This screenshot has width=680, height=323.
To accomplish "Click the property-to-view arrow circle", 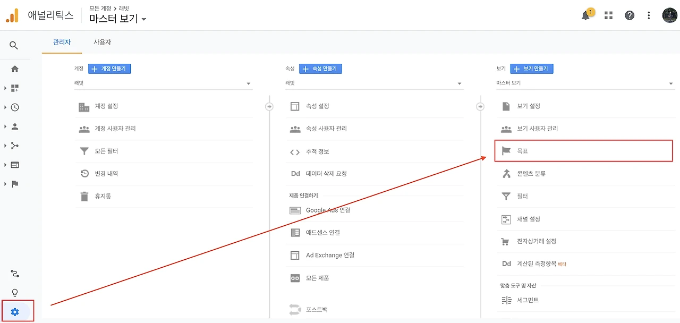I will click(x=480, y=107).
